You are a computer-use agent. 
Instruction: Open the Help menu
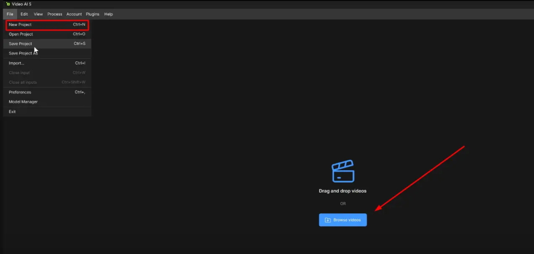tap(108, 14)
